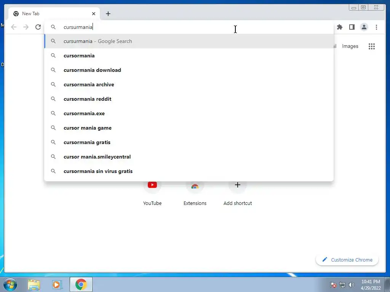Viewport: 390px width, 292px height.
Task: Select the 'cursor mania.smileycentral' suggestion
Action: (189, 157)
